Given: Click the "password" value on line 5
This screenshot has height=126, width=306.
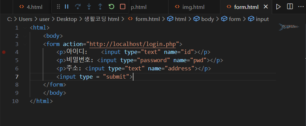Looking at the screenshot, I should 154,60.
